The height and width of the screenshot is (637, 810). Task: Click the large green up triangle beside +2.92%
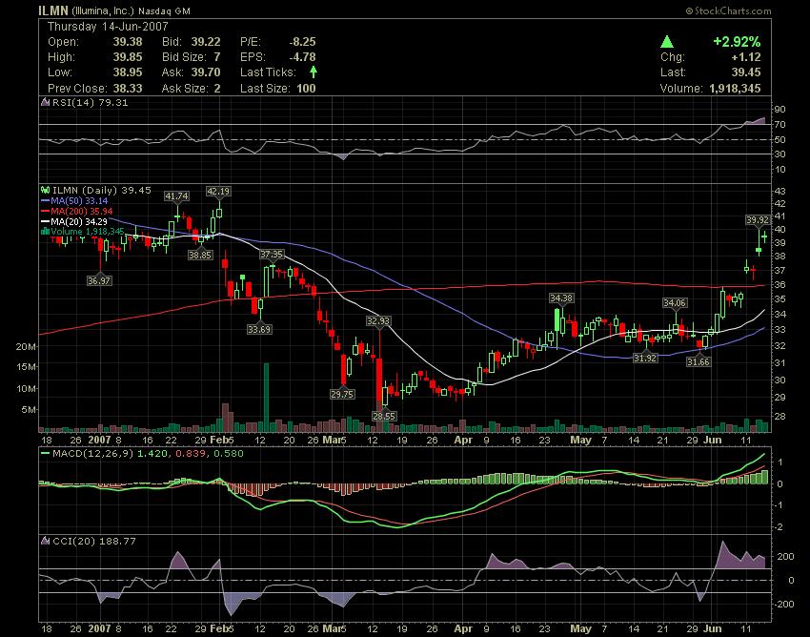pyautogui.click(x=667, y=41)
